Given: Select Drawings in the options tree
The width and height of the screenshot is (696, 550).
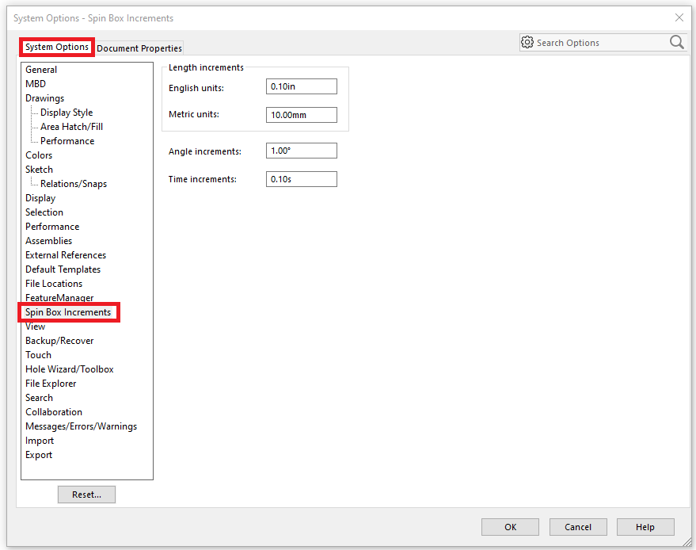Looking at the screenshot, I should click(44, 98).
